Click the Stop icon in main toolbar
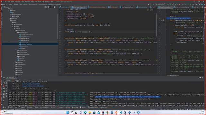 point(179,4)
